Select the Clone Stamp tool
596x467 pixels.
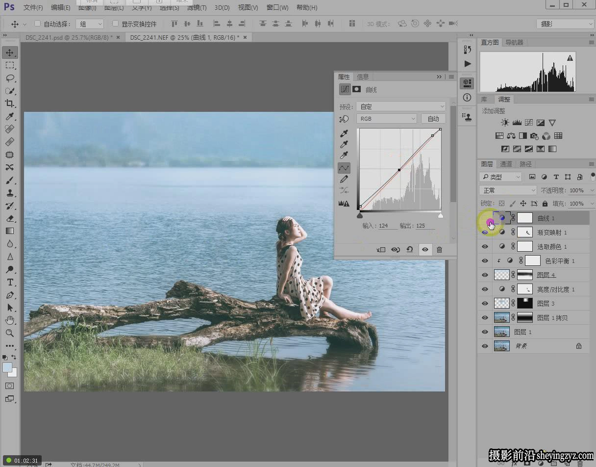pos(10,193)
